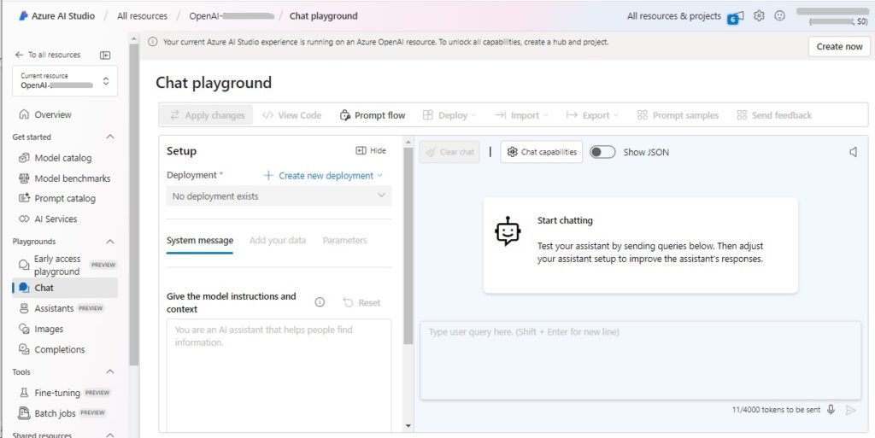
Task: Click Send feedback in toolbar
Action: point(774,115)
